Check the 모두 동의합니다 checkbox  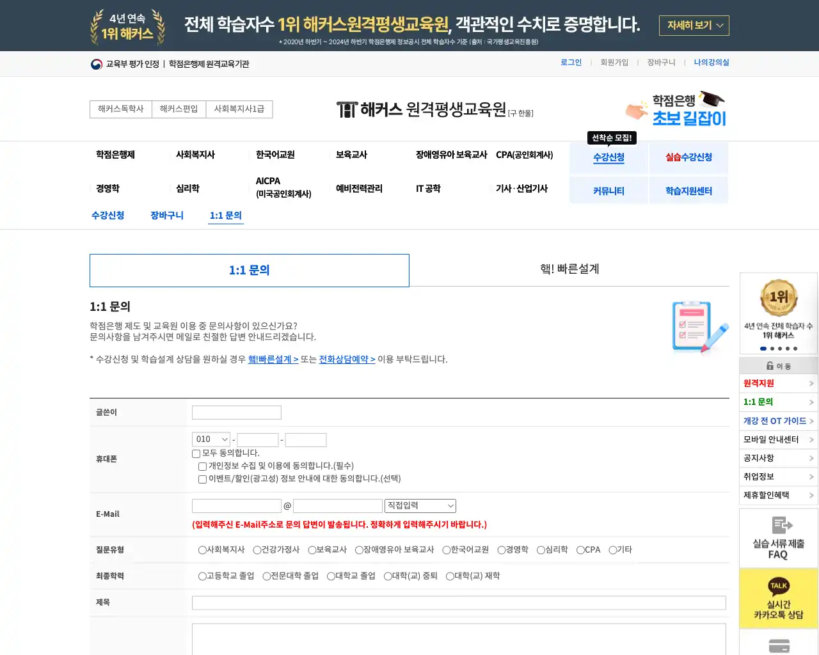(x=195, y=454)
